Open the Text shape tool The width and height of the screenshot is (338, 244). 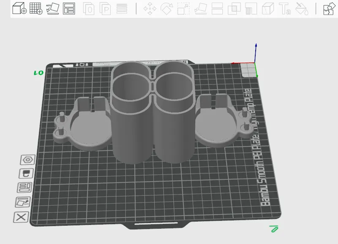285,9
